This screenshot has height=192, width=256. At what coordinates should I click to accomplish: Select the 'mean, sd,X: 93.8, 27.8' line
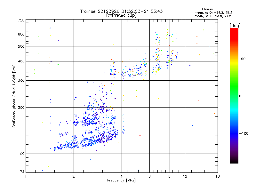click(213, 16)
